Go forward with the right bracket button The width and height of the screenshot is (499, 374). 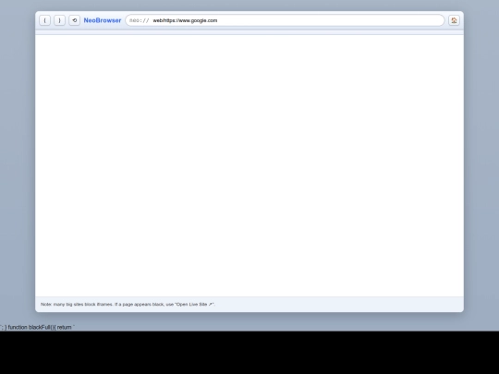[x=59, y=20]
